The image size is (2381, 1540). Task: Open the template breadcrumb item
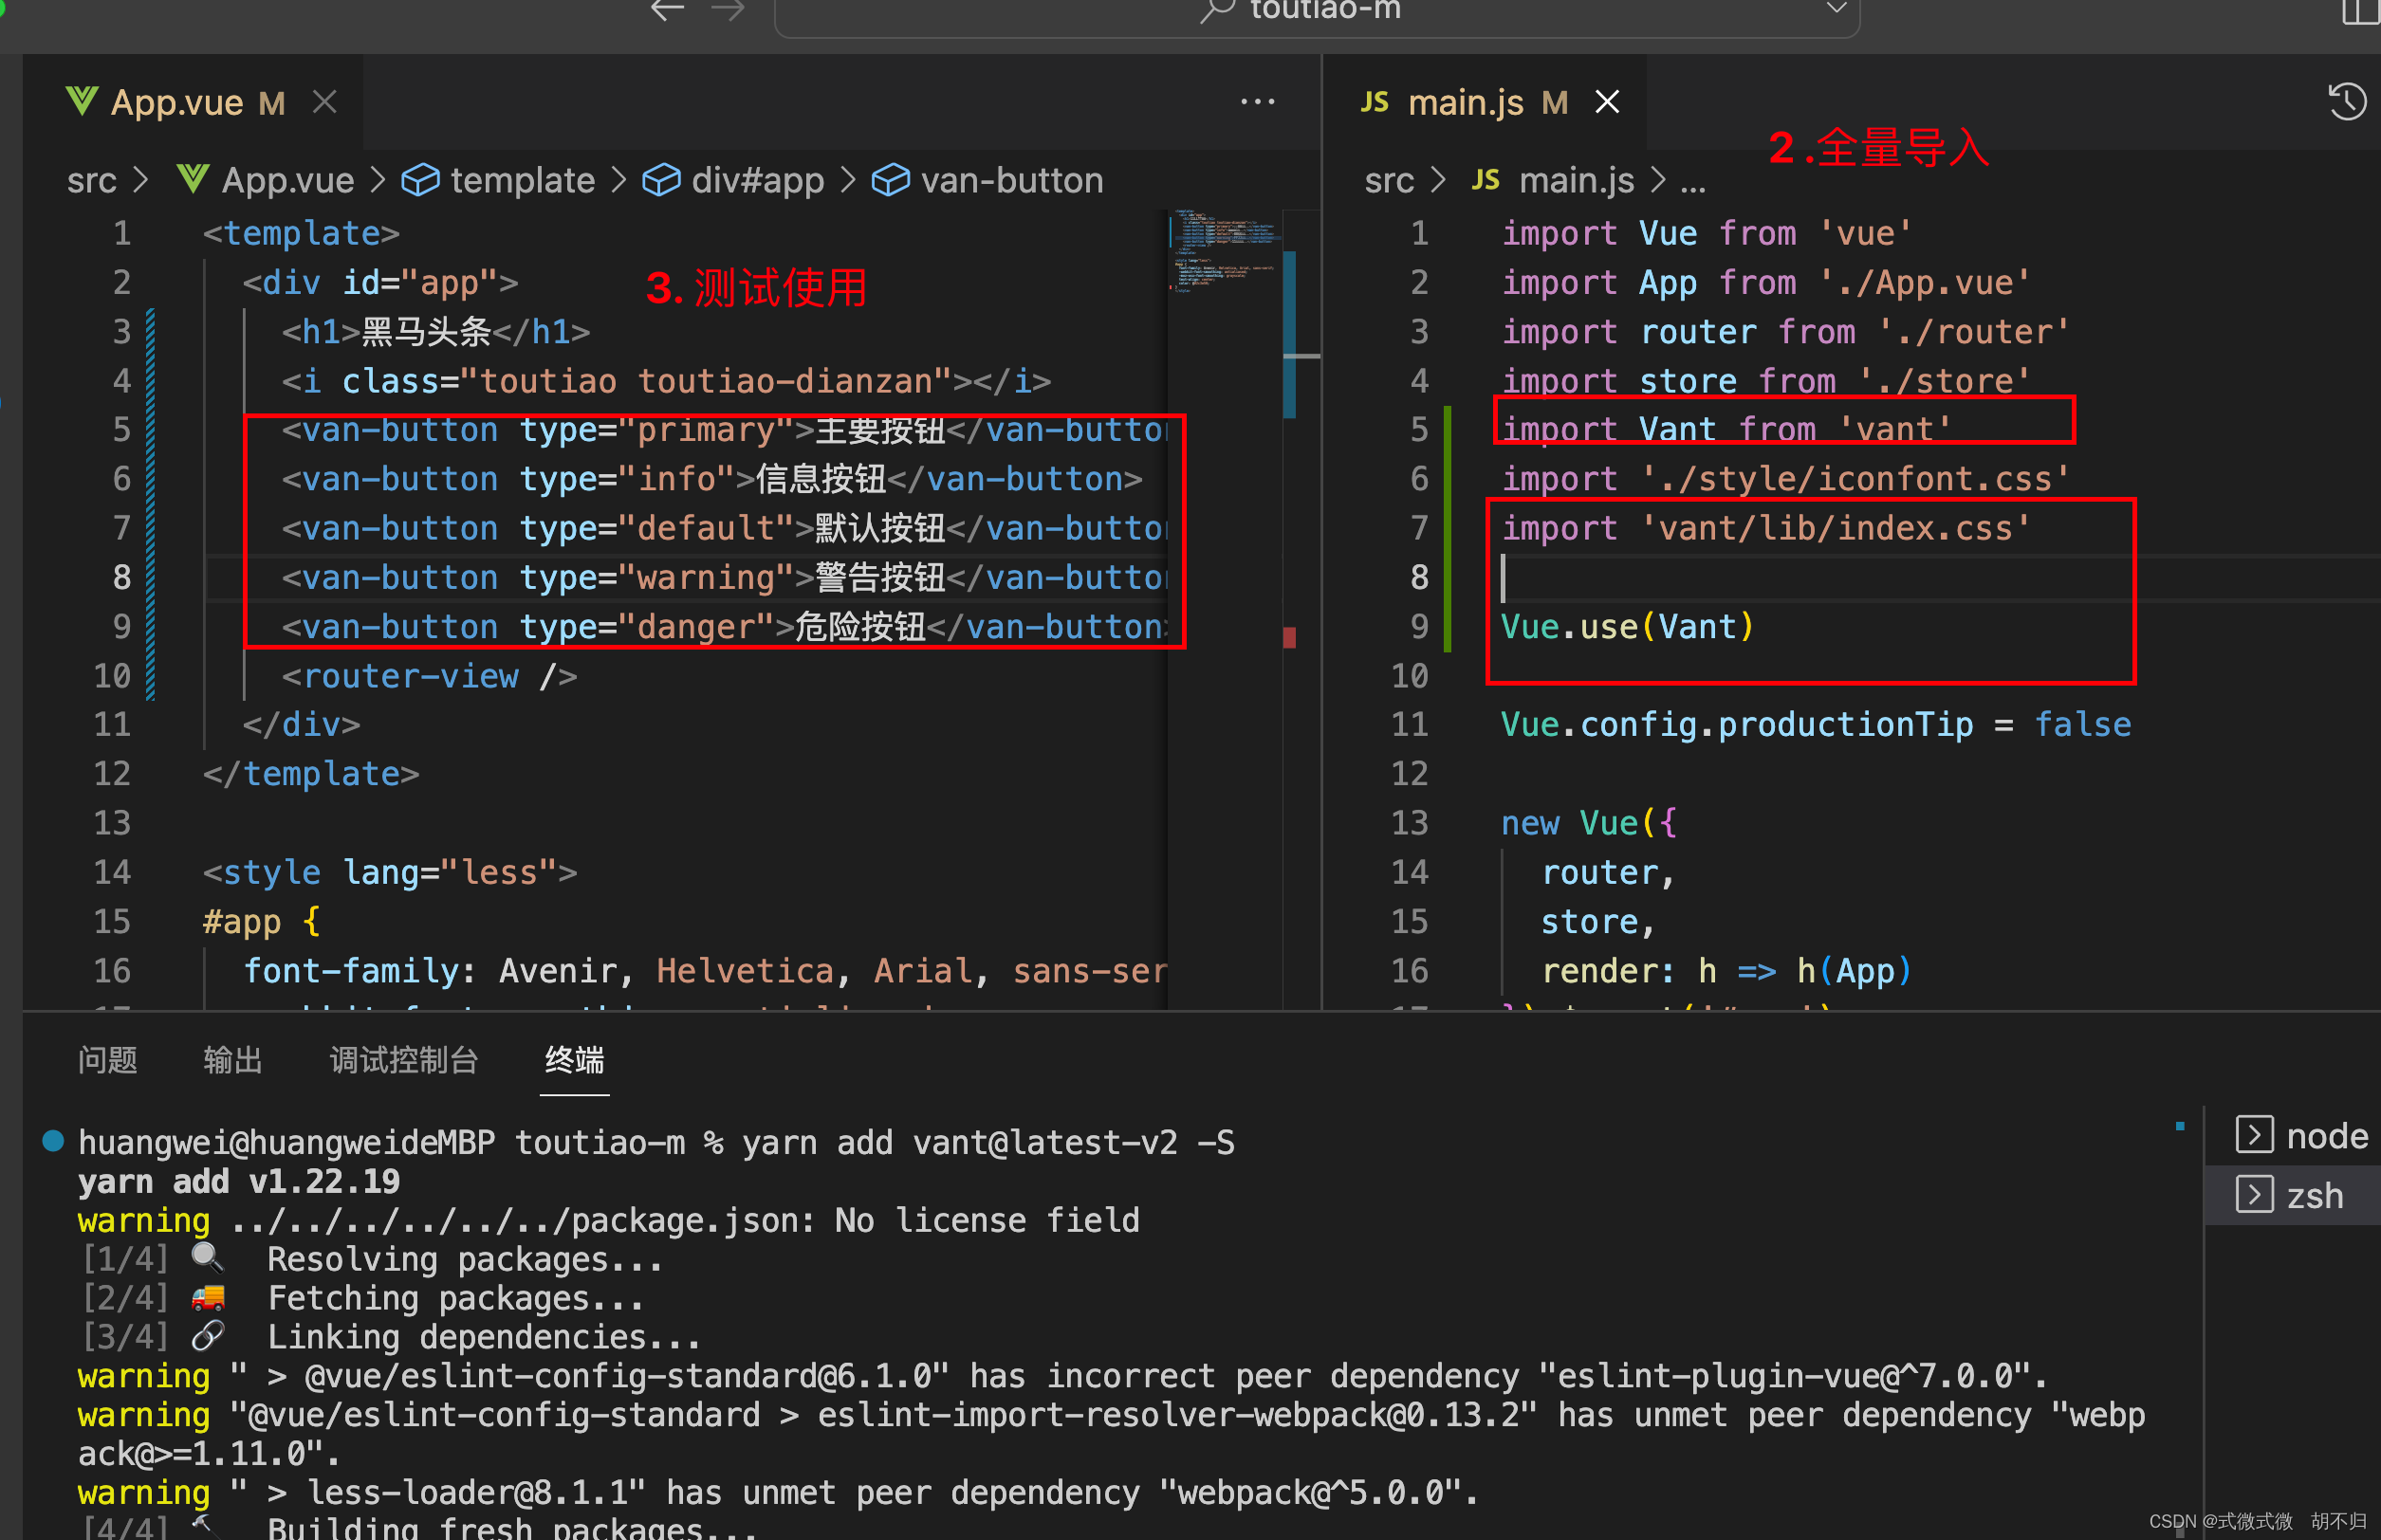pos(498,181)
